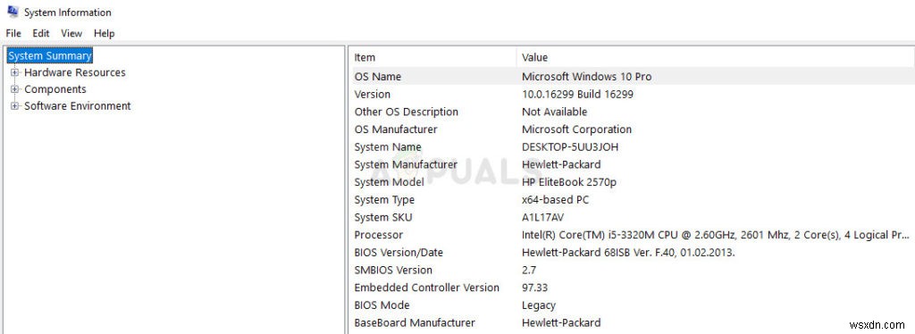Expand the Components node
Viewport: 915px width, 334px height.
point(14,89)
